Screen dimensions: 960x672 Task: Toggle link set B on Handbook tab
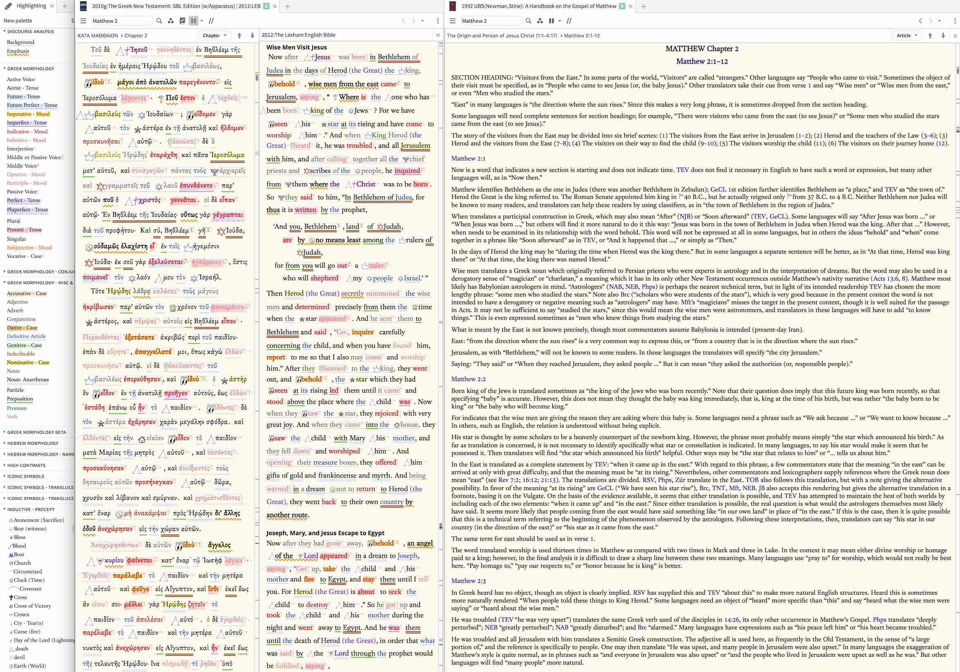point(622,6)
